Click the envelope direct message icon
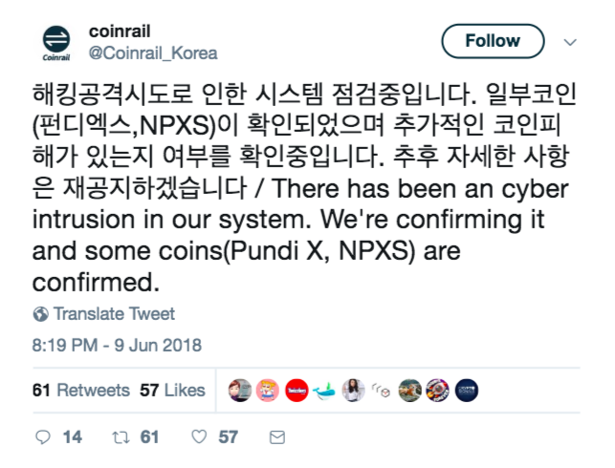This screenshot has width=615, height=468. coord(277,436)
